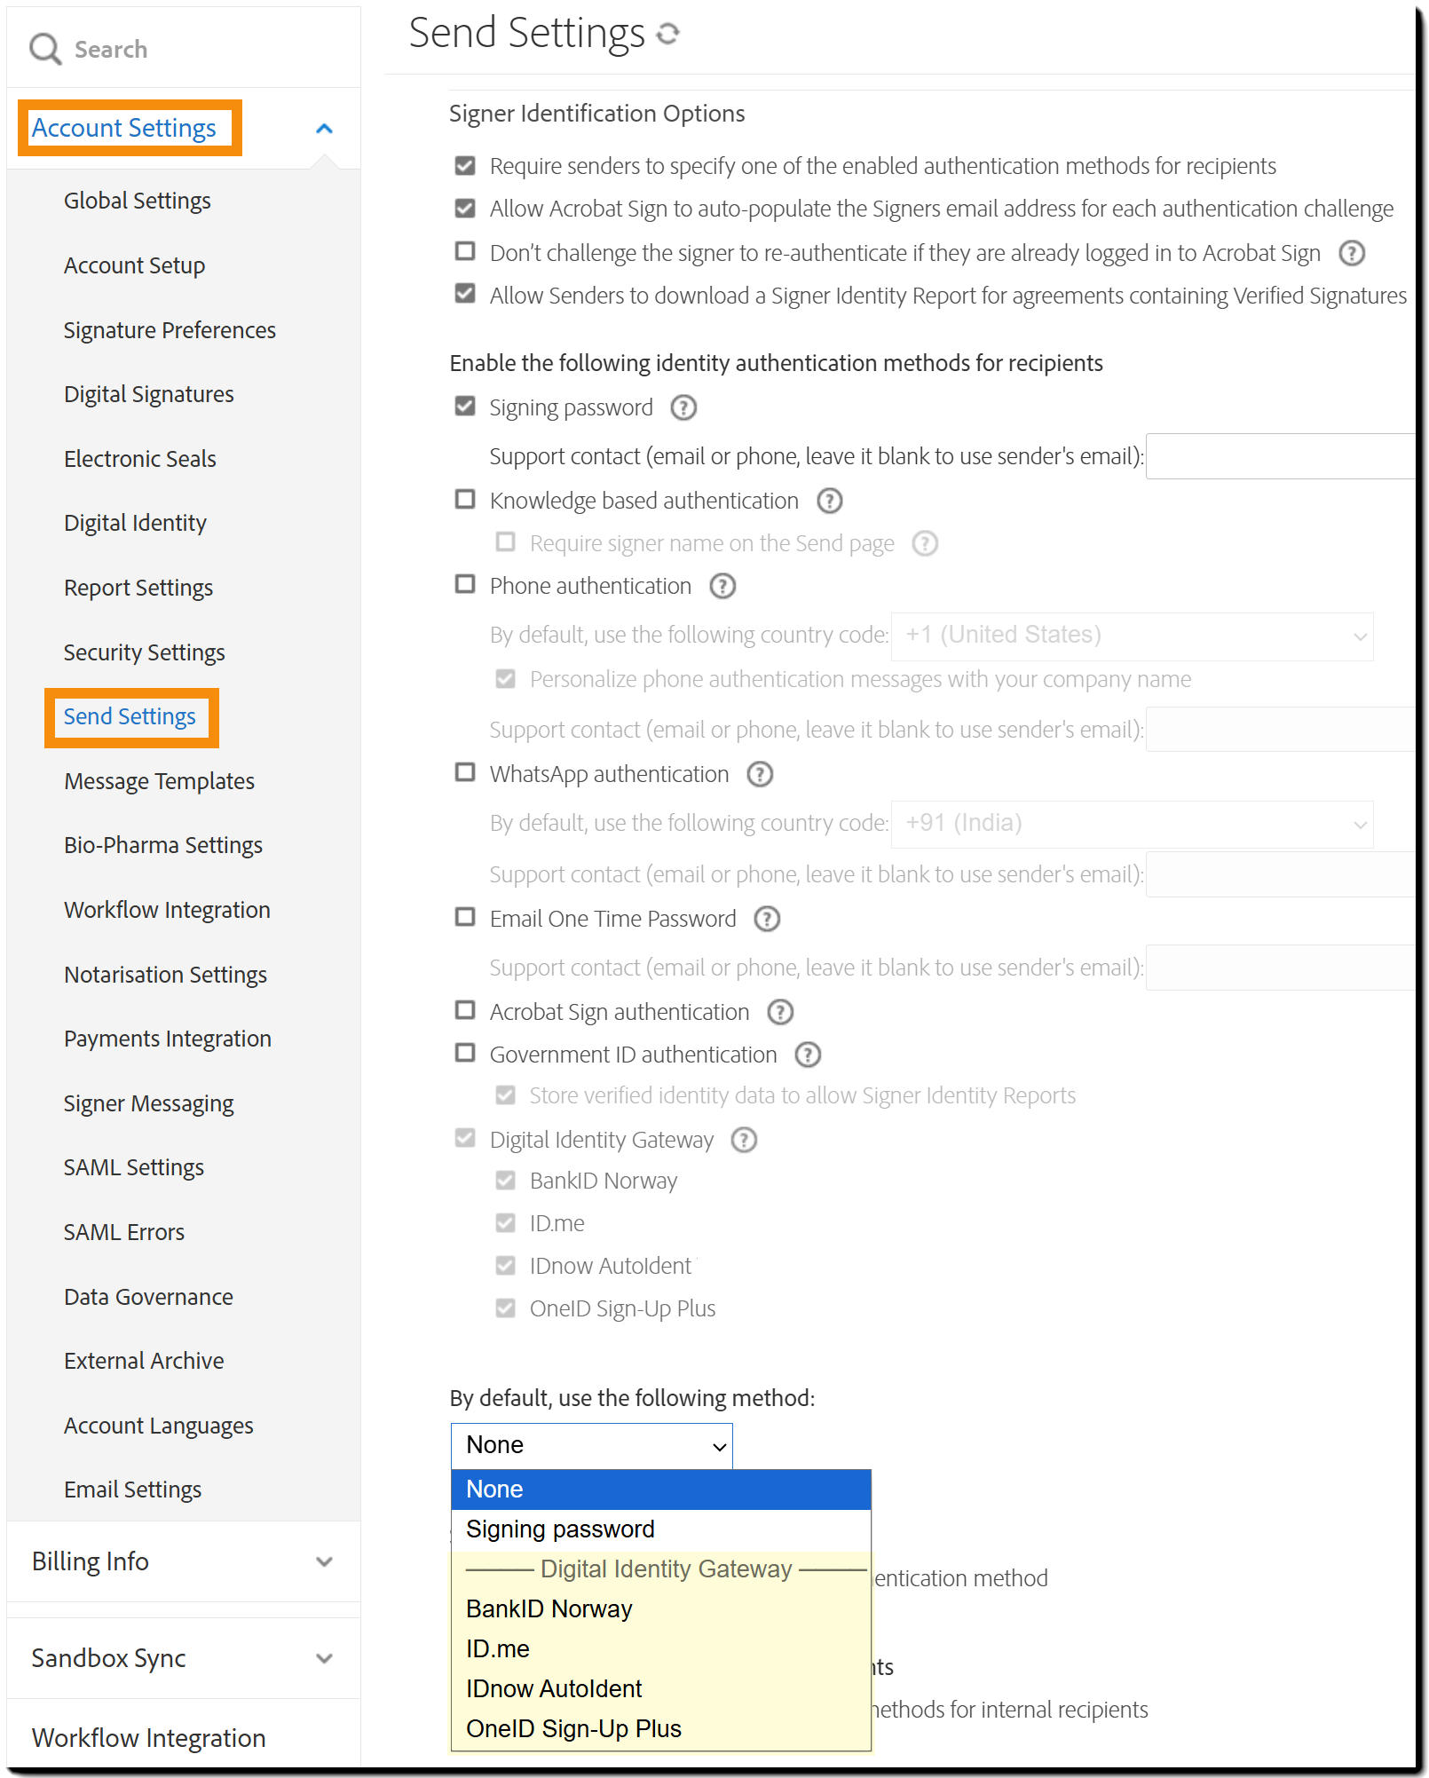This screenshot has height=1778, width=1429.
Task: Enable Knowledge based authentication
Action: point(464,500)
